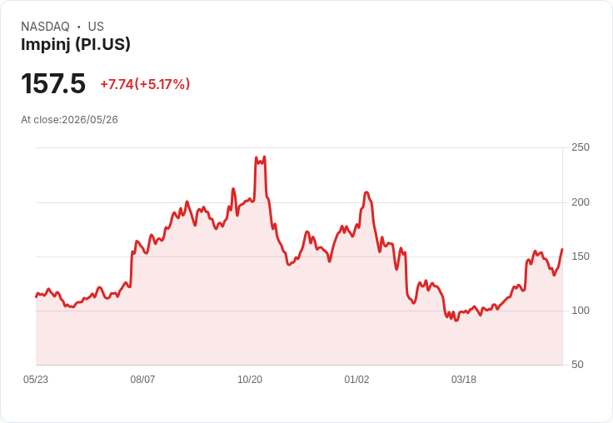Click the 250 y-axis price label
The image size is (613, 423).
point(581,147)
